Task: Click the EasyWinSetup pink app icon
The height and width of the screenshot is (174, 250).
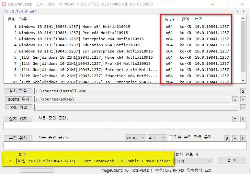Action: 4,4
